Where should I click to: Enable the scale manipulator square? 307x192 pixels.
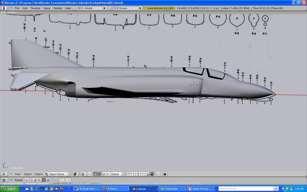click(108, 174)
